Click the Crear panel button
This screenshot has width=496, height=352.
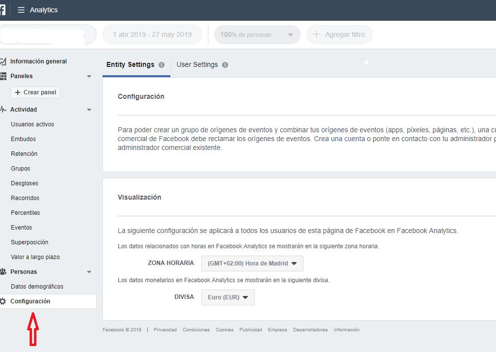pyautogui.click(x=35, y=92)
